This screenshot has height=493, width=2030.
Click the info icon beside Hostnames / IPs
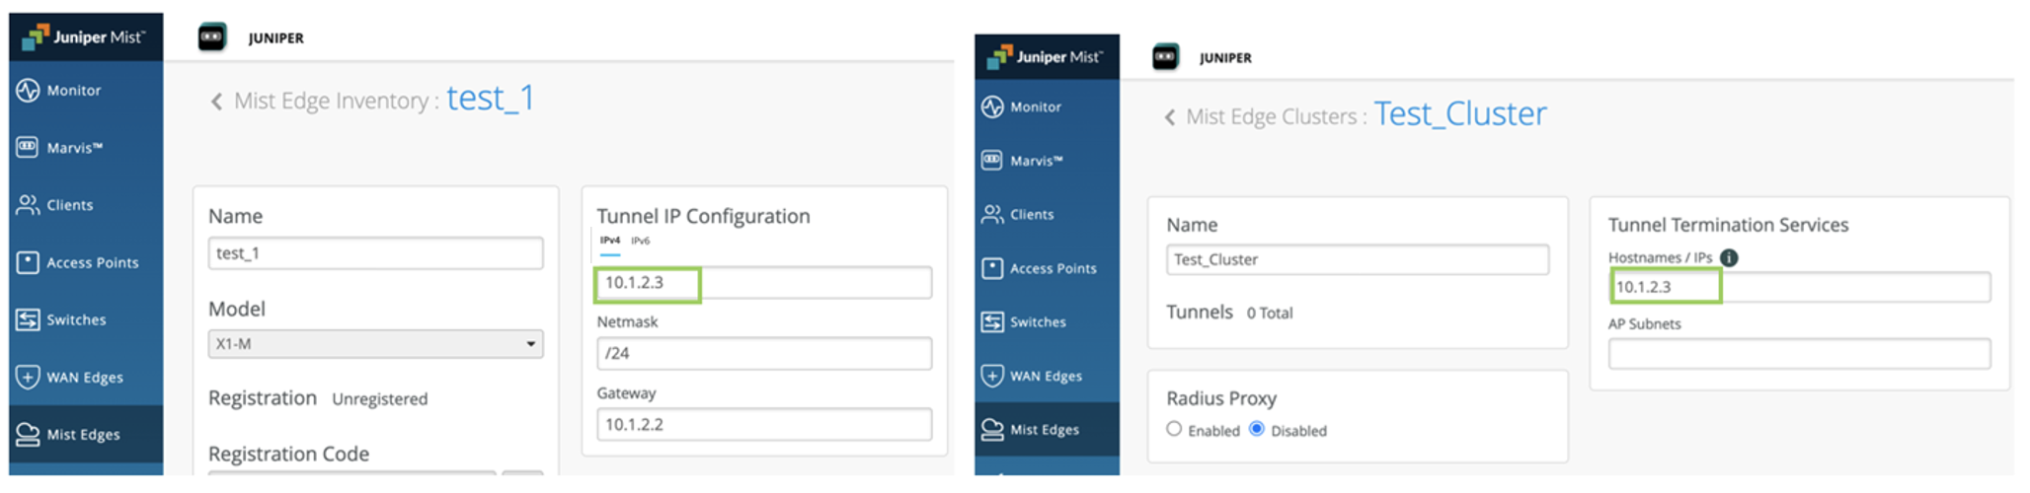1729,257
